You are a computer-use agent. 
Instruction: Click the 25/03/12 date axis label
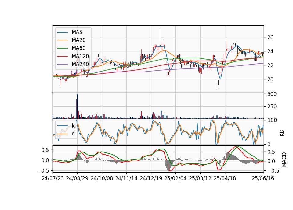[x=200, y=178]
